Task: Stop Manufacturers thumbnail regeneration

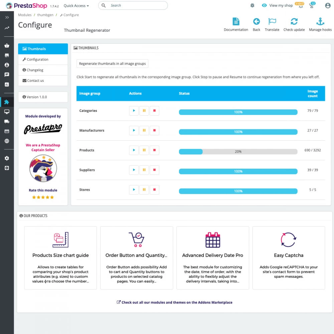Action: point(154,130)
